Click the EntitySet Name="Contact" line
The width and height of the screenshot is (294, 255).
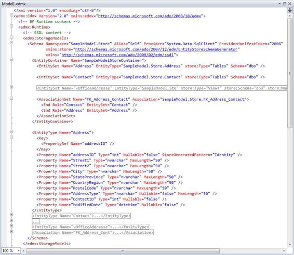(151, 77)
